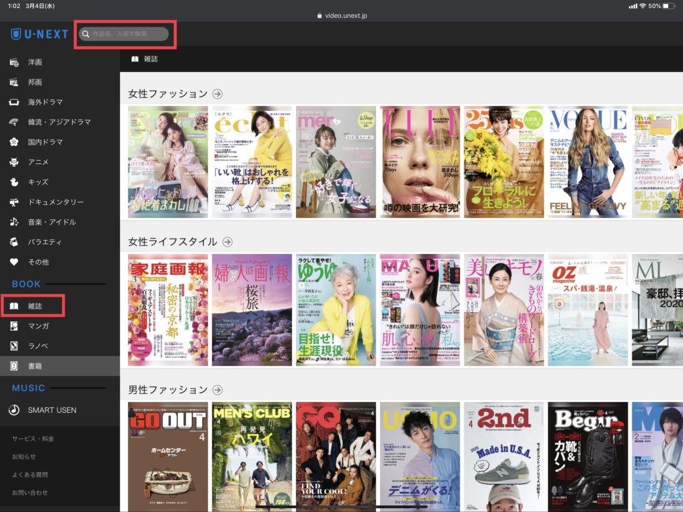Viewport: 683px width, 512px height.
Task: Click the 国内ドラマ flower icon
Action: click(x=14, y=142)
